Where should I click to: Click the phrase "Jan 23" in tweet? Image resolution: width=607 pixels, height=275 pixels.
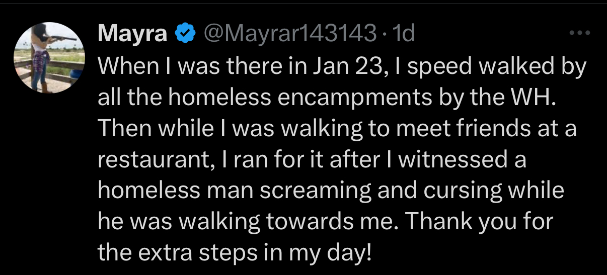click(353, 67)
